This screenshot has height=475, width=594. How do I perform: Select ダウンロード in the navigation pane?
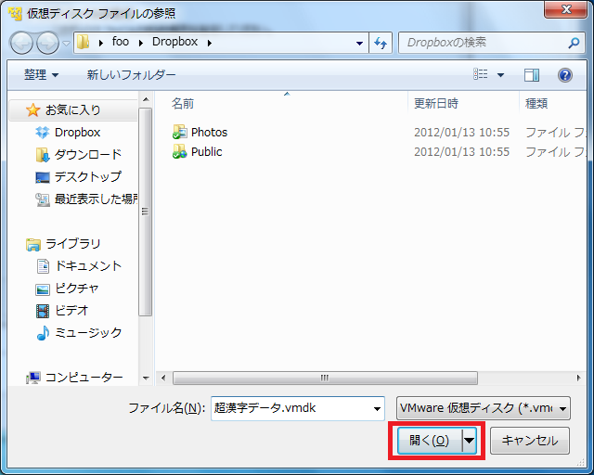pyautogui.click(x=87, y=155)
